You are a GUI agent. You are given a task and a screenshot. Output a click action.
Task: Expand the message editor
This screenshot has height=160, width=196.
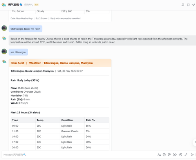186,155
